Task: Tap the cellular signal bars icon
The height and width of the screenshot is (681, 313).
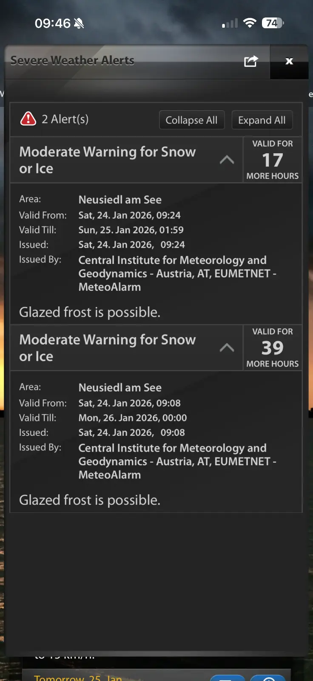Action: click(230, 23)
